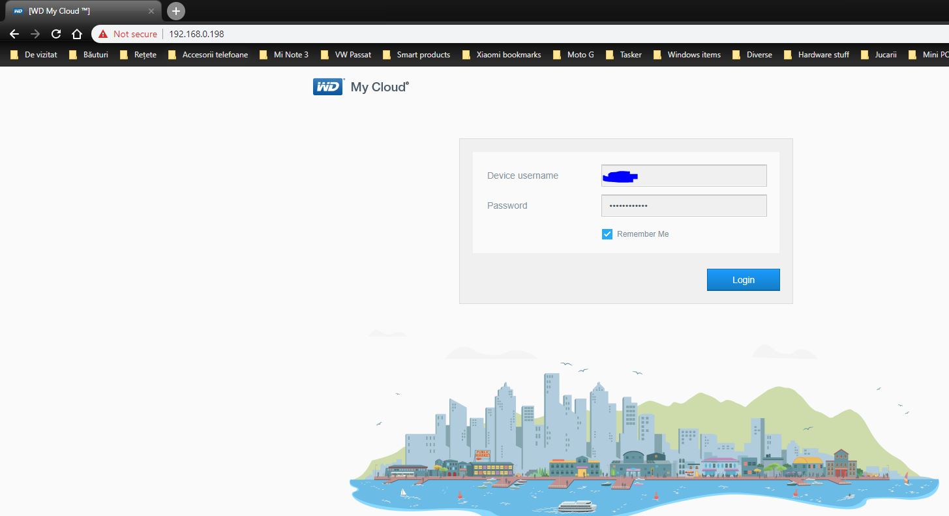The height and width of the screenshot is (516, 949).
Task: Open the Moto G bookmarks folder
Action: pos(573,55)
